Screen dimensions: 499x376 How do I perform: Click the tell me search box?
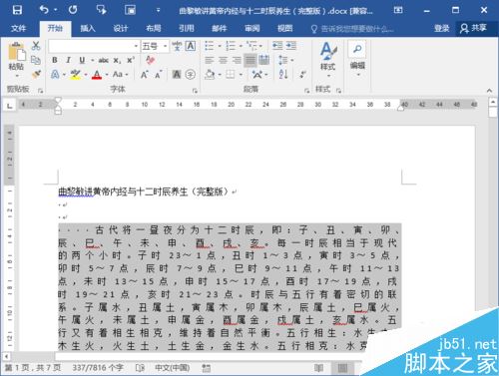(x=352, y=29)
